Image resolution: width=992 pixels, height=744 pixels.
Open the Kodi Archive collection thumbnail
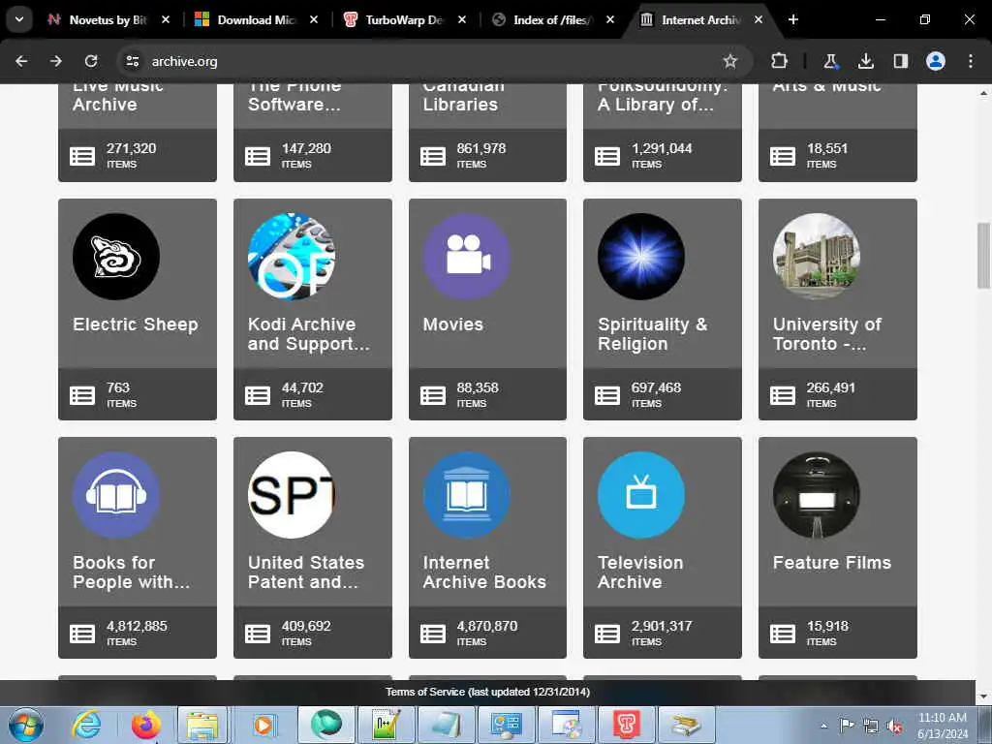(x=292, y=256)
